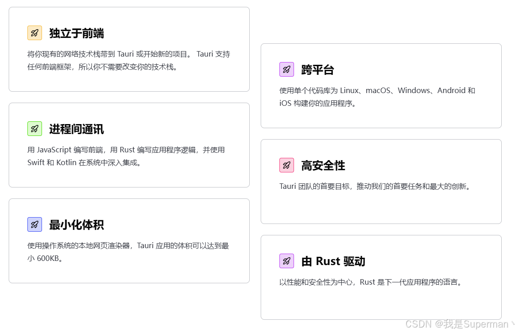Click the orange rocket icon beside 独立于前端

point(35,33)
